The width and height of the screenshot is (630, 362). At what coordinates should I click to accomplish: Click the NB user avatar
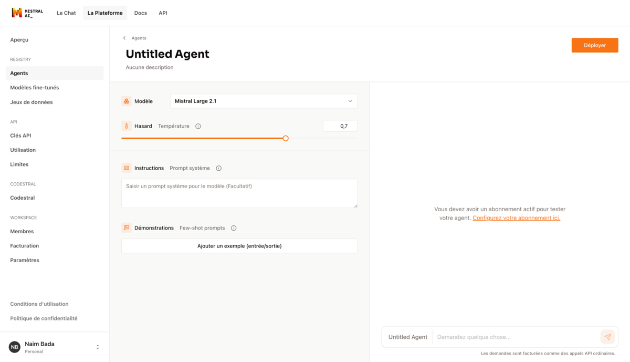(15, 347)
